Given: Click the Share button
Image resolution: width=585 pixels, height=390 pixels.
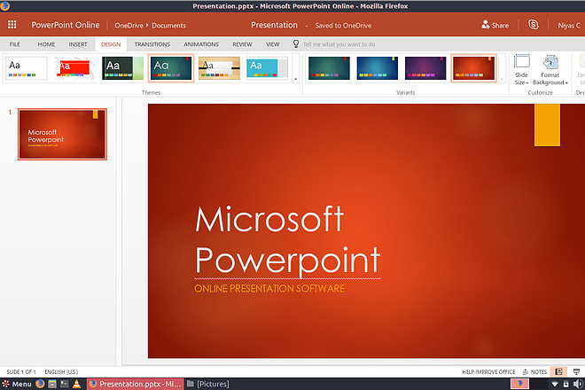Looking at the screenshot, I should pos(495,25).
